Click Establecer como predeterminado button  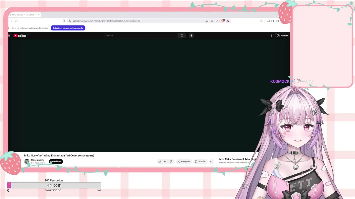point(68,28)
